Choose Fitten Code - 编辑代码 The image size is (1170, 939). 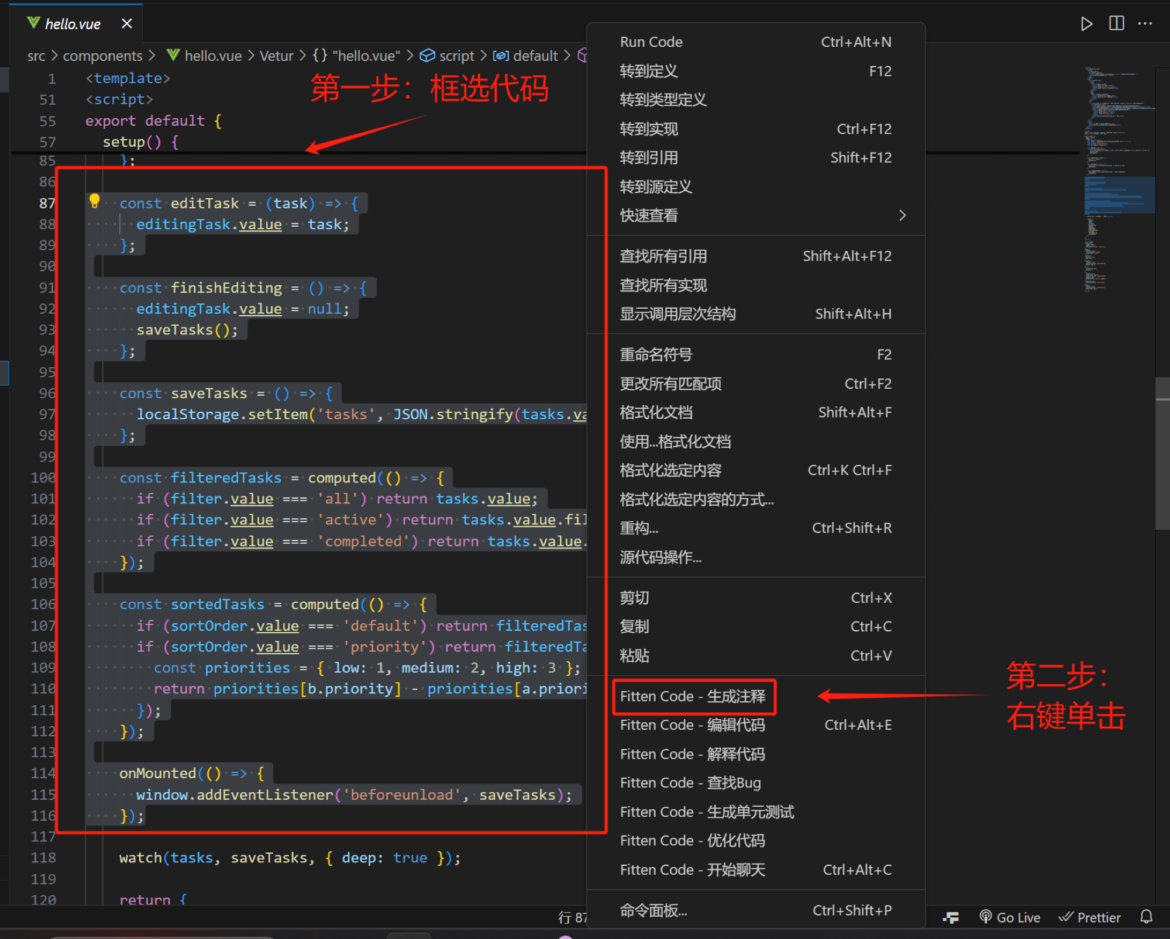tap(756, 725)
